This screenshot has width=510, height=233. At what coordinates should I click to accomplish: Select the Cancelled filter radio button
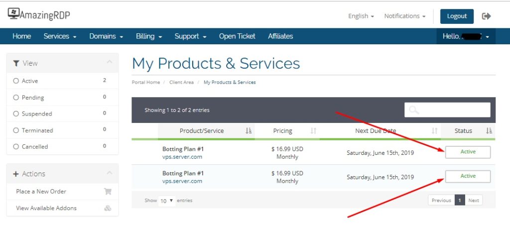click(16, 146)
